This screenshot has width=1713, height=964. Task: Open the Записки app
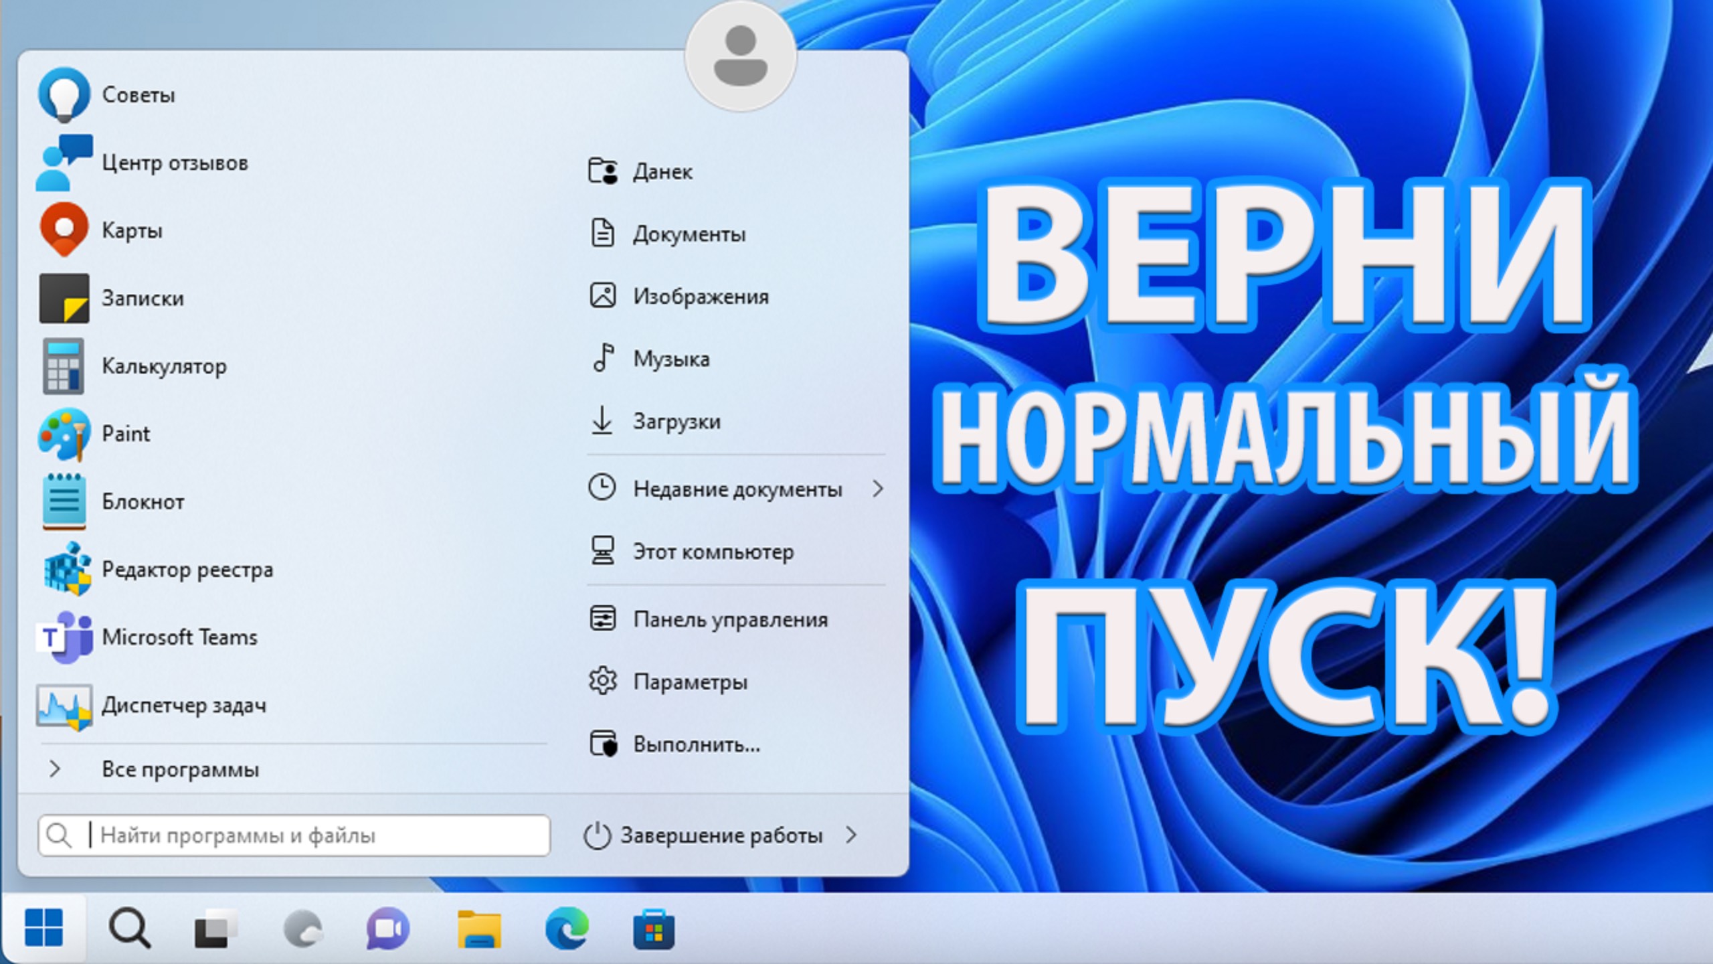coord(143,299)
